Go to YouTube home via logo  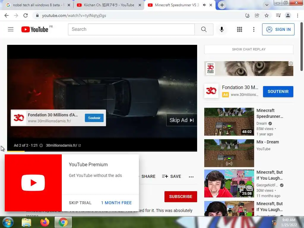[x=35, y=29]
